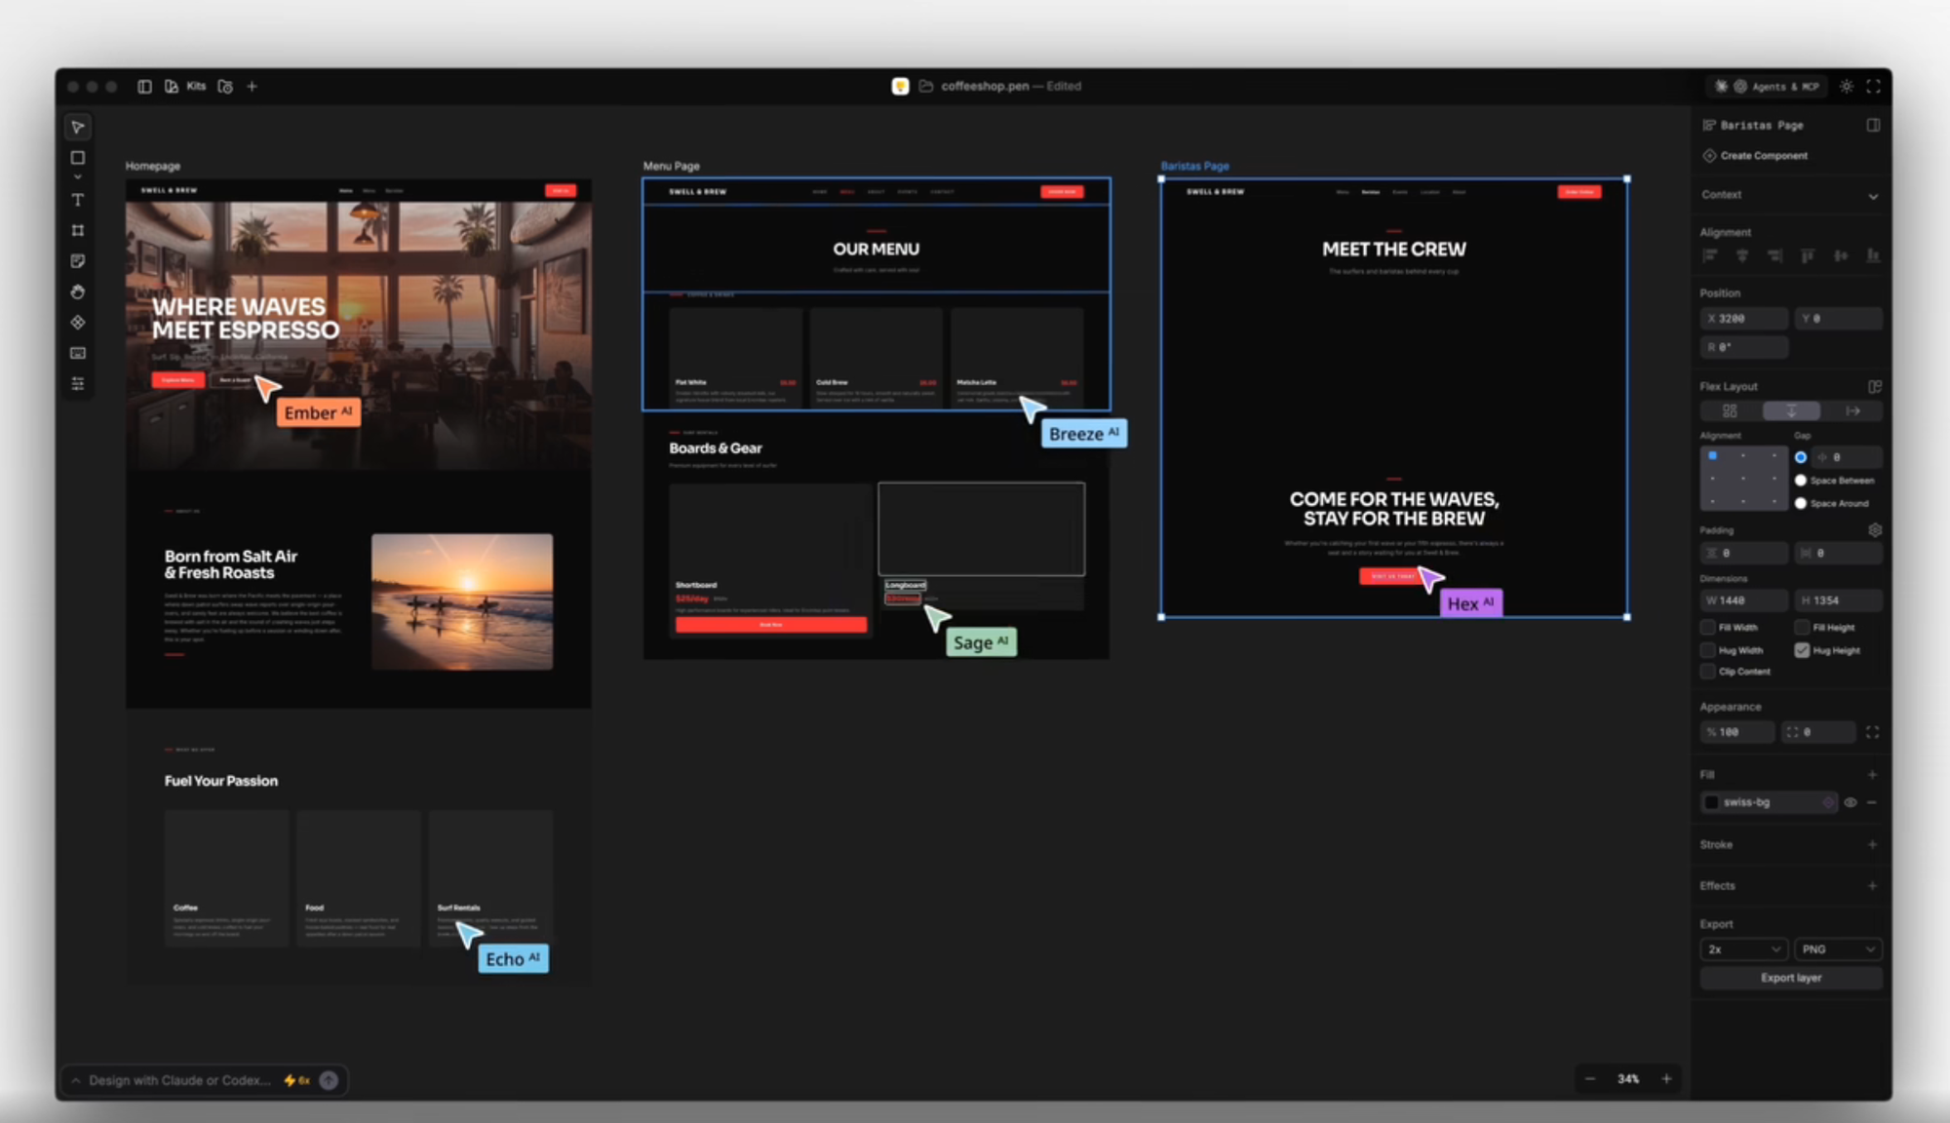
Task: Open the Kits menu
Action: coord(196,87)
